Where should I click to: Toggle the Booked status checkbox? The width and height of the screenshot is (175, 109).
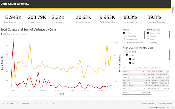(x=124, y=33)
